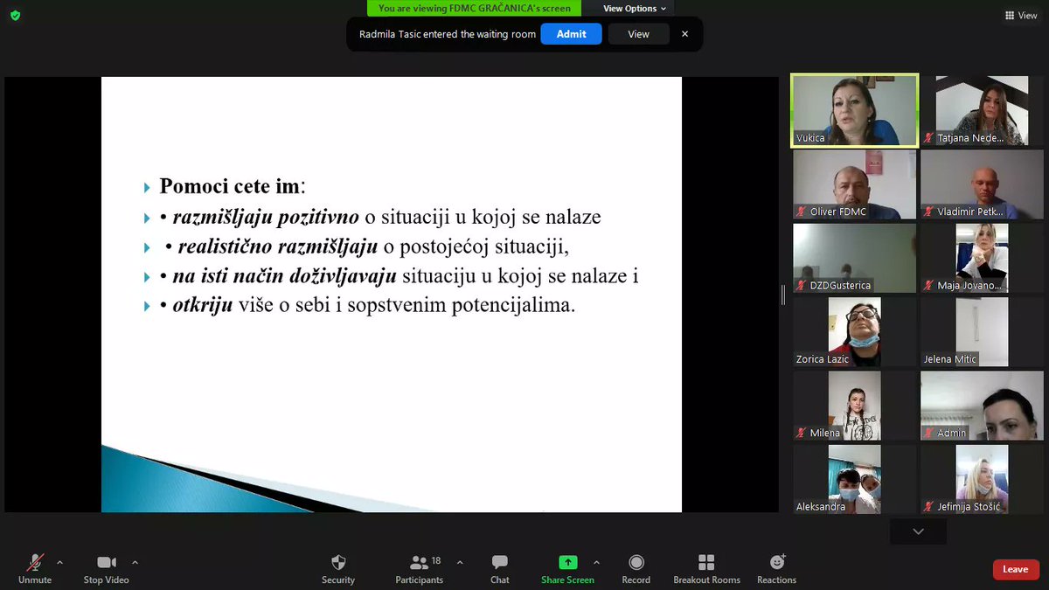Click the green encryption shield icon
The image size is (1049, 590).
click(x=16, y=15)
